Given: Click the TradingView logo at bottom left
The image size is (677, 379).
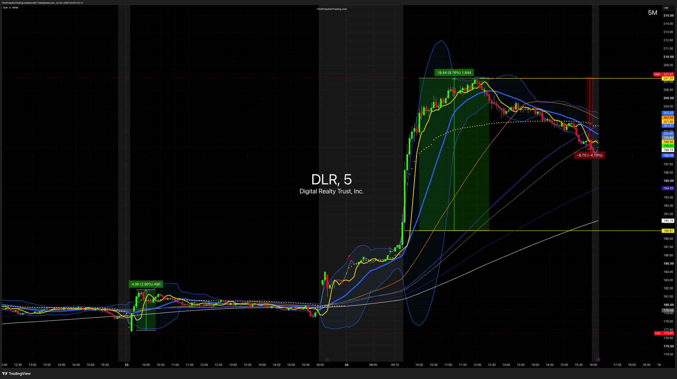Looking at the screenshot, I should click(x=17, y=374).
